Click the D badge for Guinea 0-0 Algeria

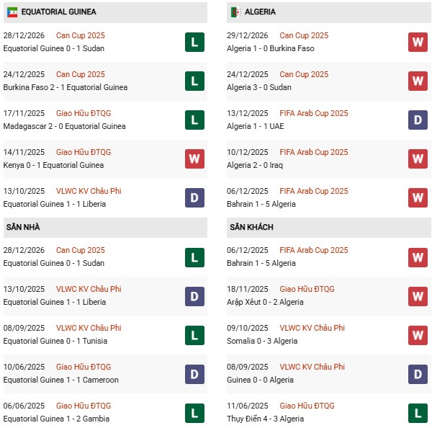[418, 373]
